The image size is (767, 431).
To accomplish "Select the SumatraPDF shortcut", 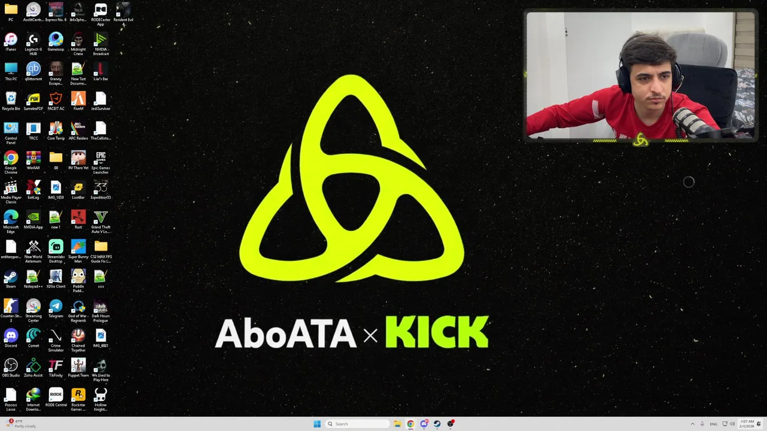I will (x=34, y=101).
